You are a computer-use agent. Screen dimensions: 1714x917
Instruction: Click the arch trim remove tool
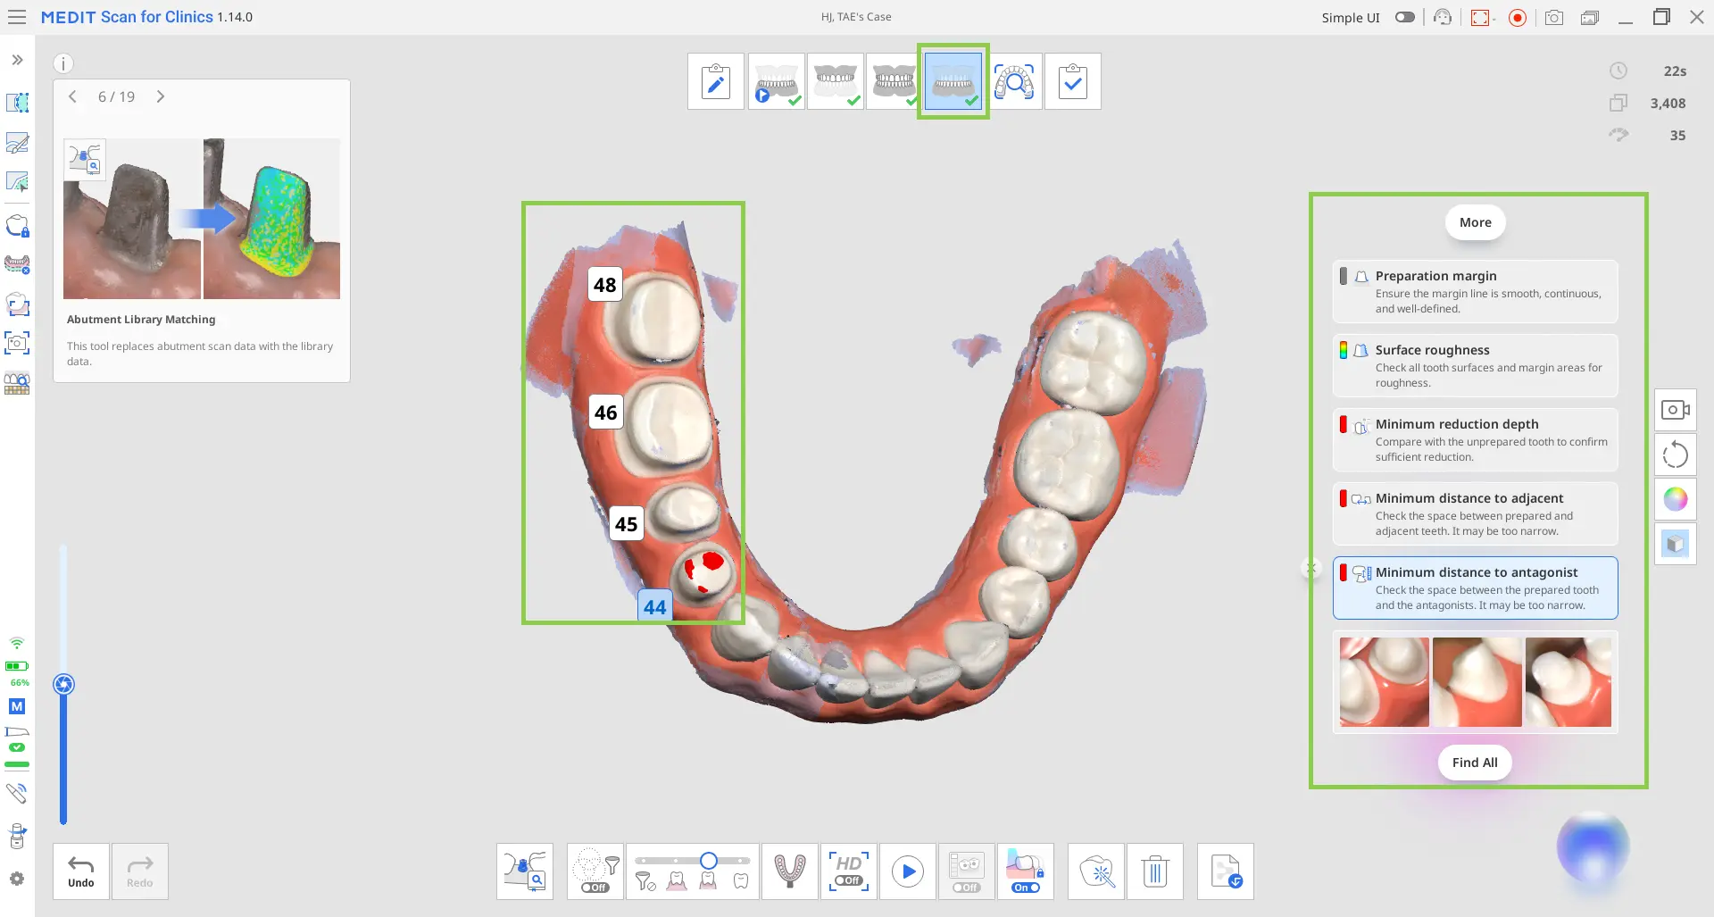17,264
